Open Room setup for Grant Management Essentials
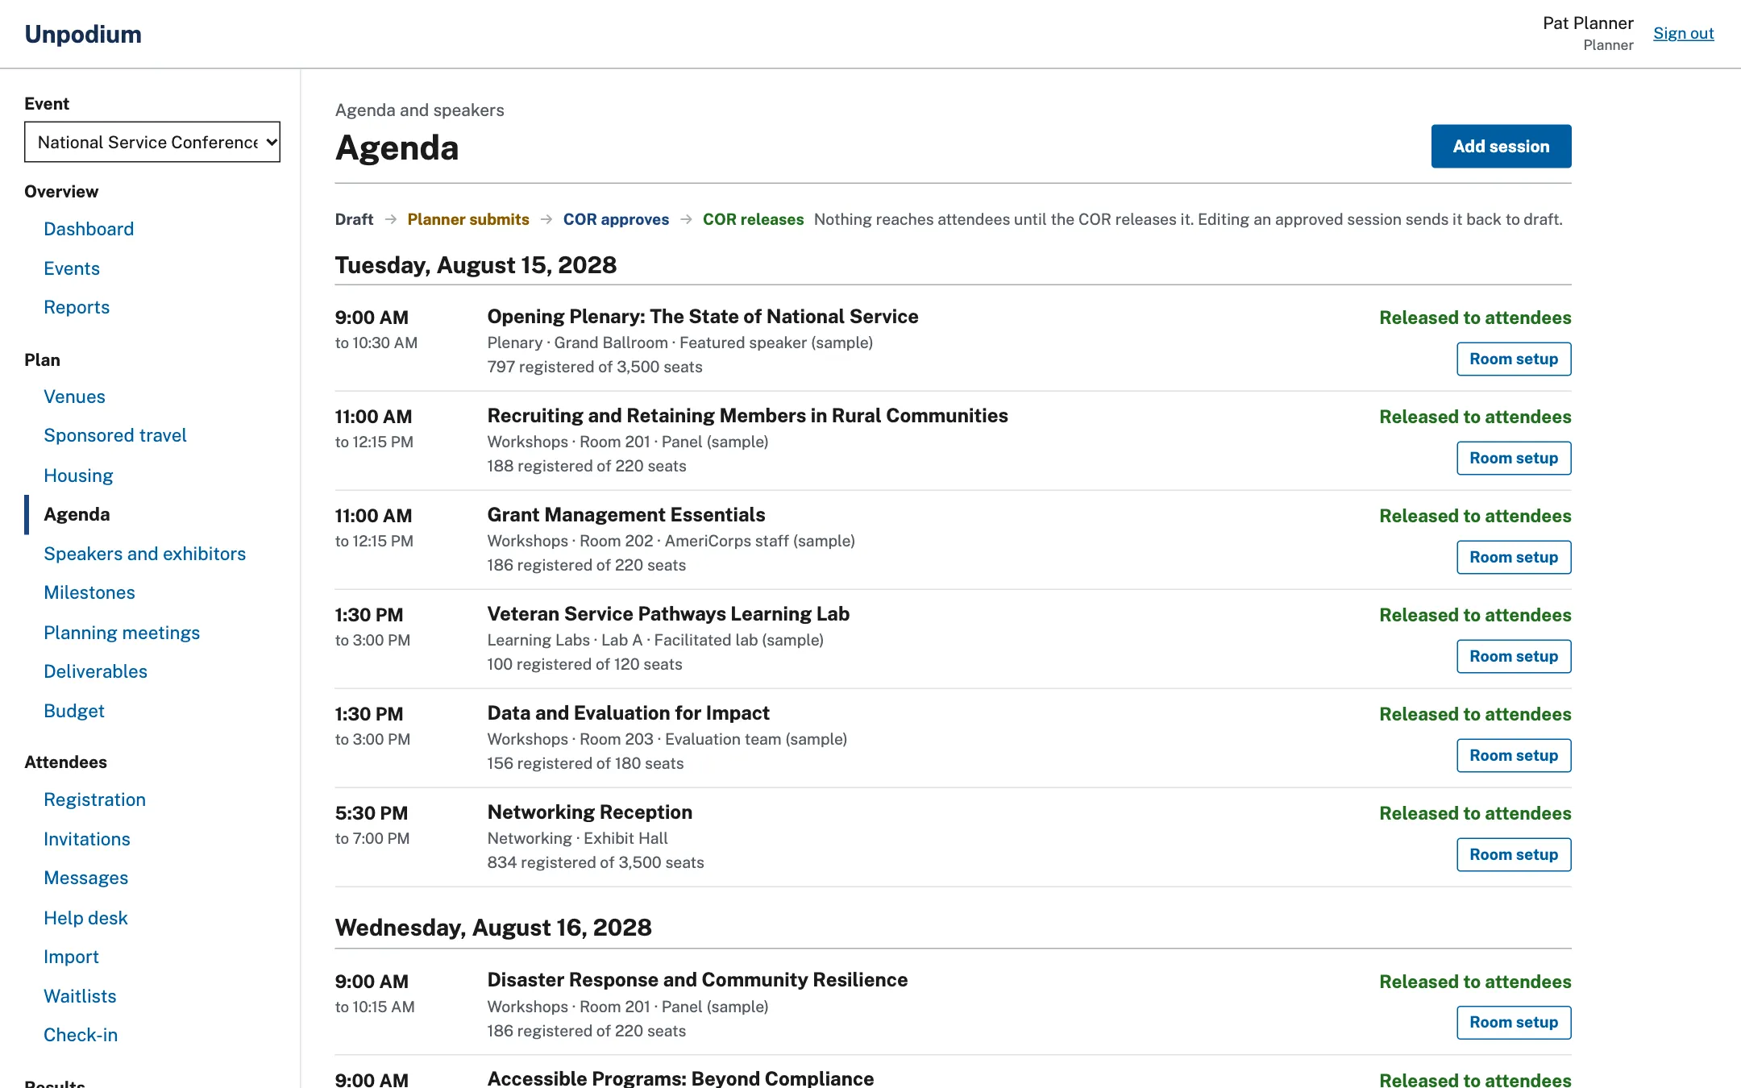 (x=1514, y=557)
